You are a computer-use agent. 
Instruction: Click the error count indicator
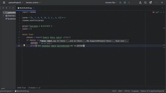[x=154, y=12]
